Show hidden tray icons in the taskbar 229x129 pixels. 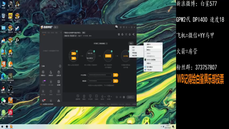(x=161, y=126)
